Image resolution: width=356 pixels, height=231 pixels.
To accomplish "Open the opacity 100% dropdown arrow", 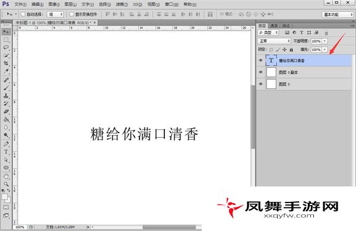I will click(325, 41).
